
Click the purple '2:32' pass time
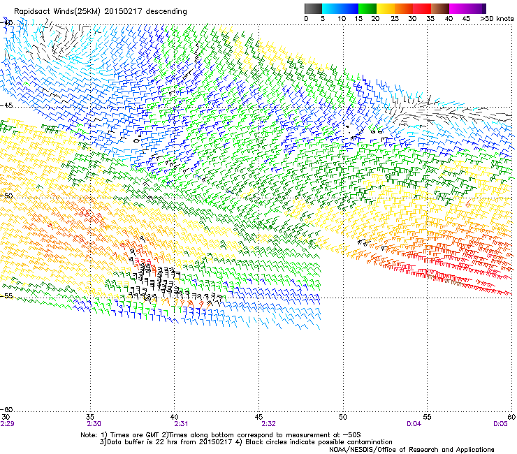tap(268, 424)
